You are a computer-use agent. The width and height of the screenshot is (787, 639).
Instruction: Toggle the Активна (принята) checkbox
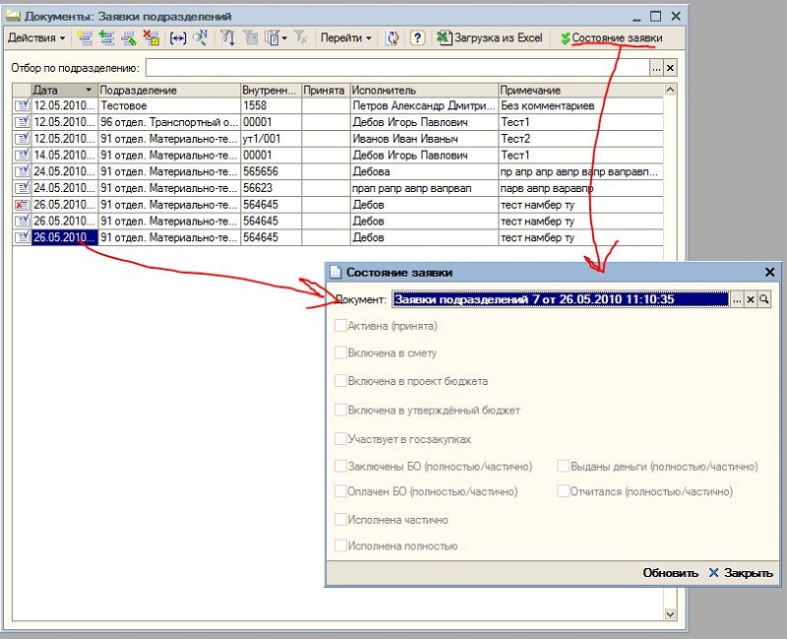coord(340,326)
